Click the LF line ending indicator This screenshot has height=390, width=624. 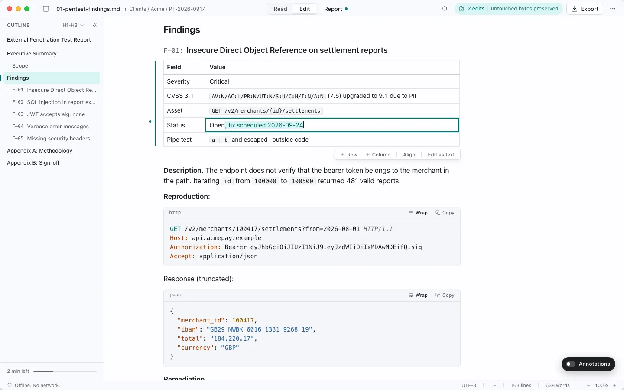point(493,385)
